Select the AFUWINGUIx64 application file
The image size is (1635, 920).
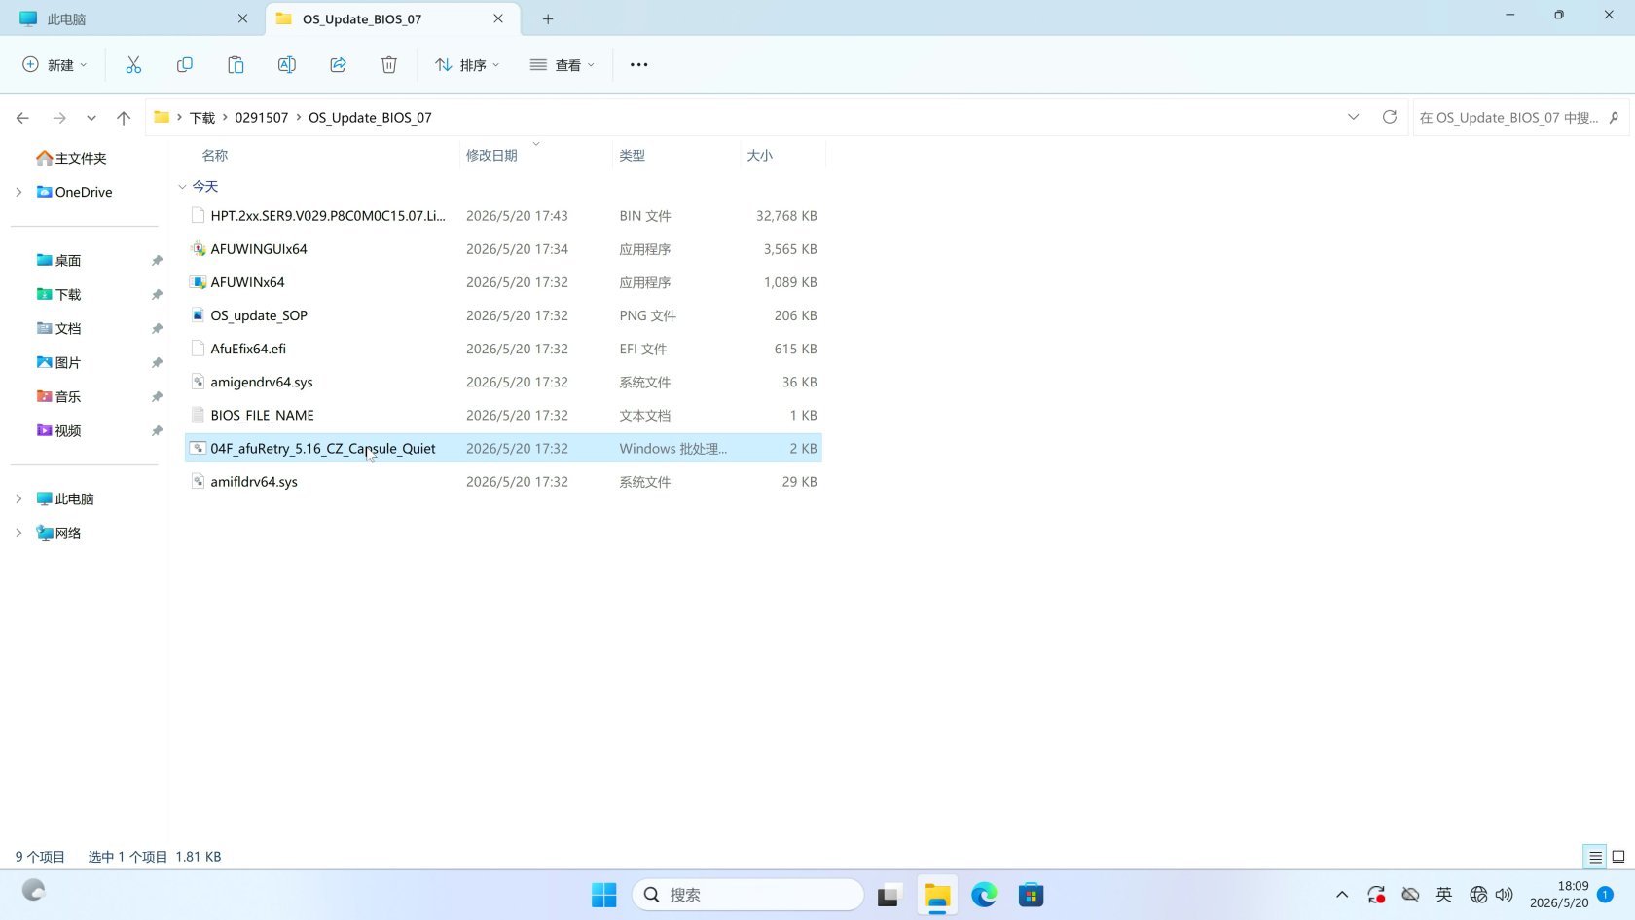503,249
